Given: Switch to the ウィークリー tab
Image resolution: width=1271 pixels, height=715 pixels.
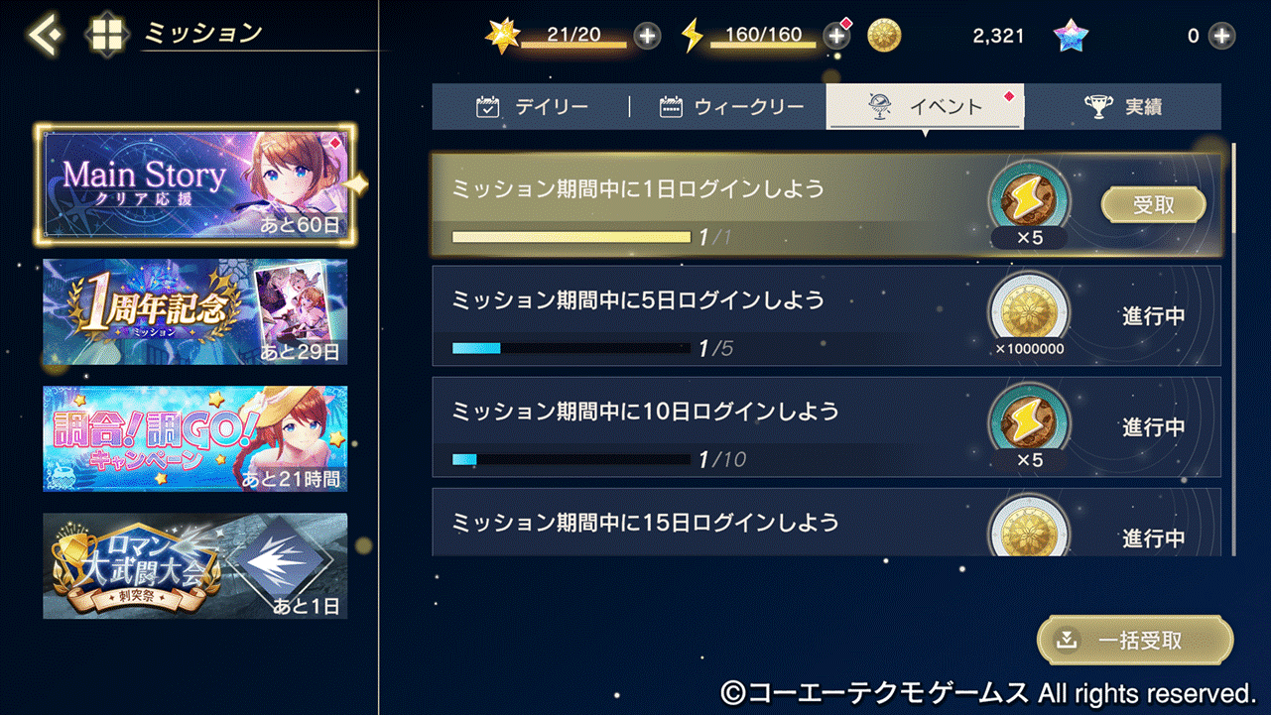Looking at the screenshot, I should tap(729, 107).
